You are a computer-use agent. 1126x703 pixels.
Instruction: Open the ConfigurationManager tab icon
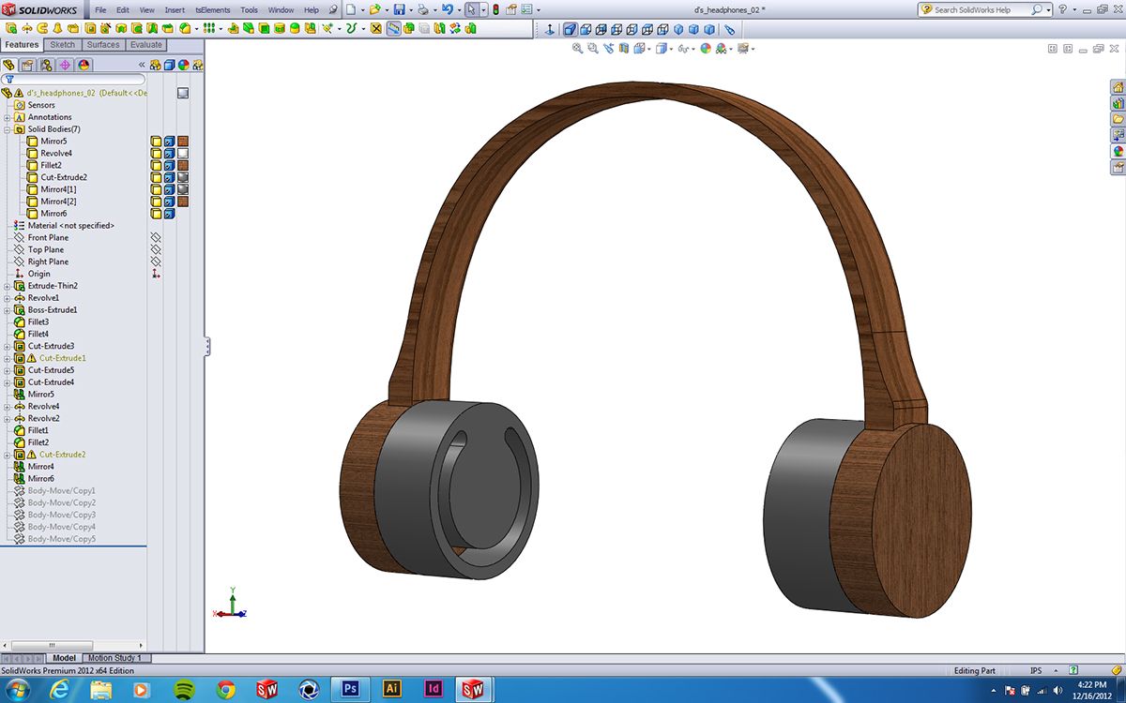[x=45, y=65]
